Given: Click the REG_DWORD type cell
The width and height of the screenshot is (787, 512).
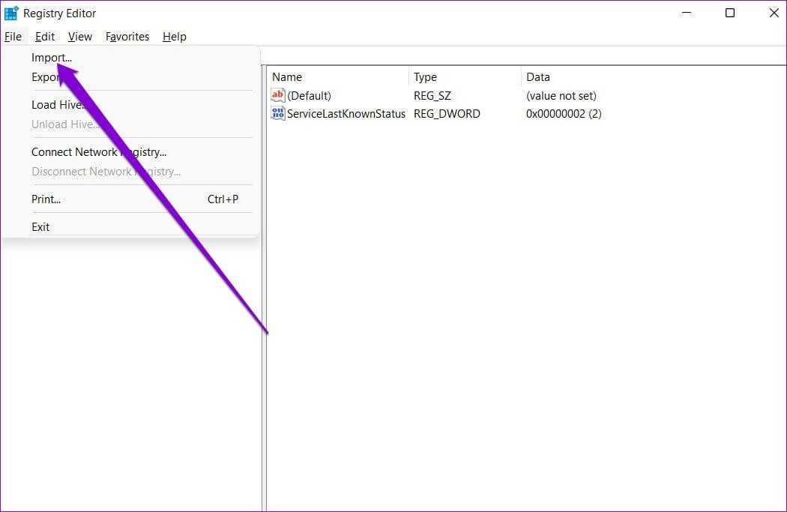Looking at the screenshot, I should click(447, 114).
